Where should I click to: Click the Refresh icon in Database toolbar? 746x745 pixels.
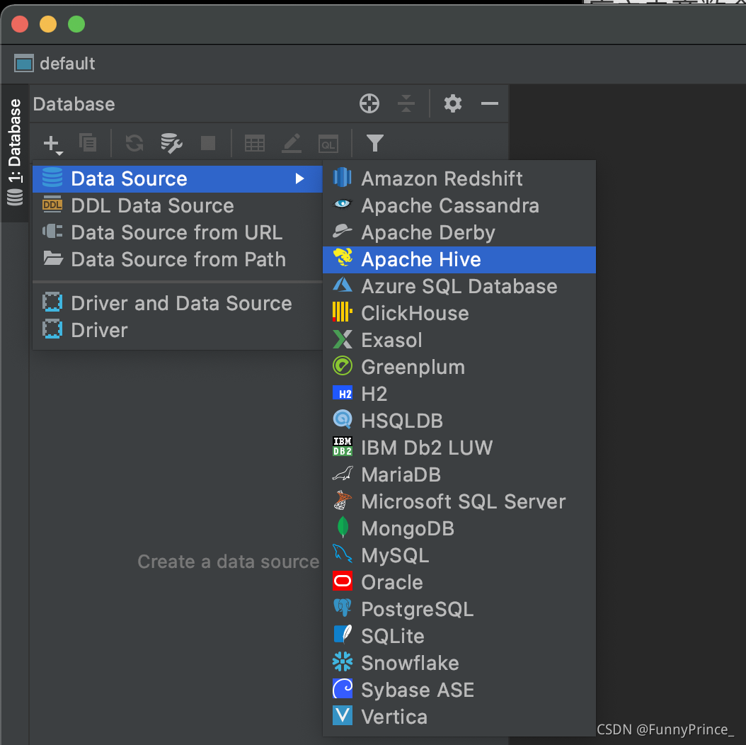pyautogui.click(x=134, y=143)
